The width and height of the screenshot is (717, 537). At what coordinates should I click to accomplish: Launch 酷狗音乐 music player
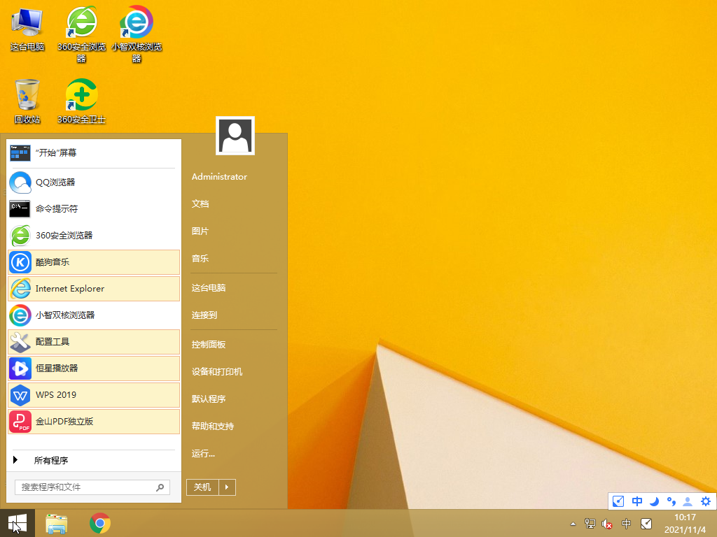[53, 262]
